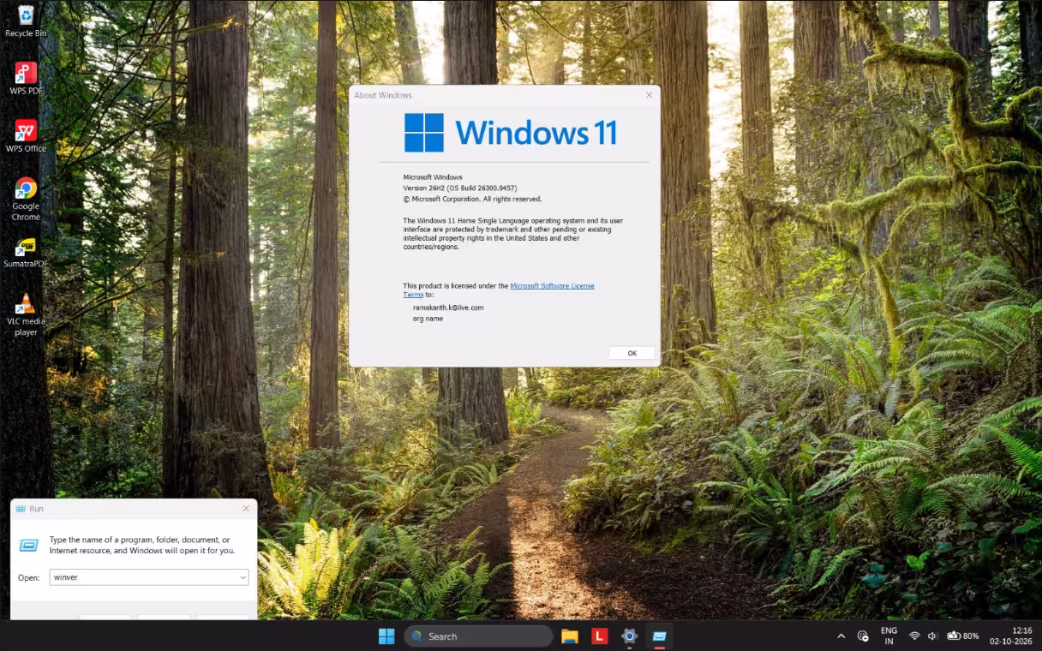The image size is (1042, 651).
Task: Switch to the Run app taskbar icon
Action: (x=659, y=636)
